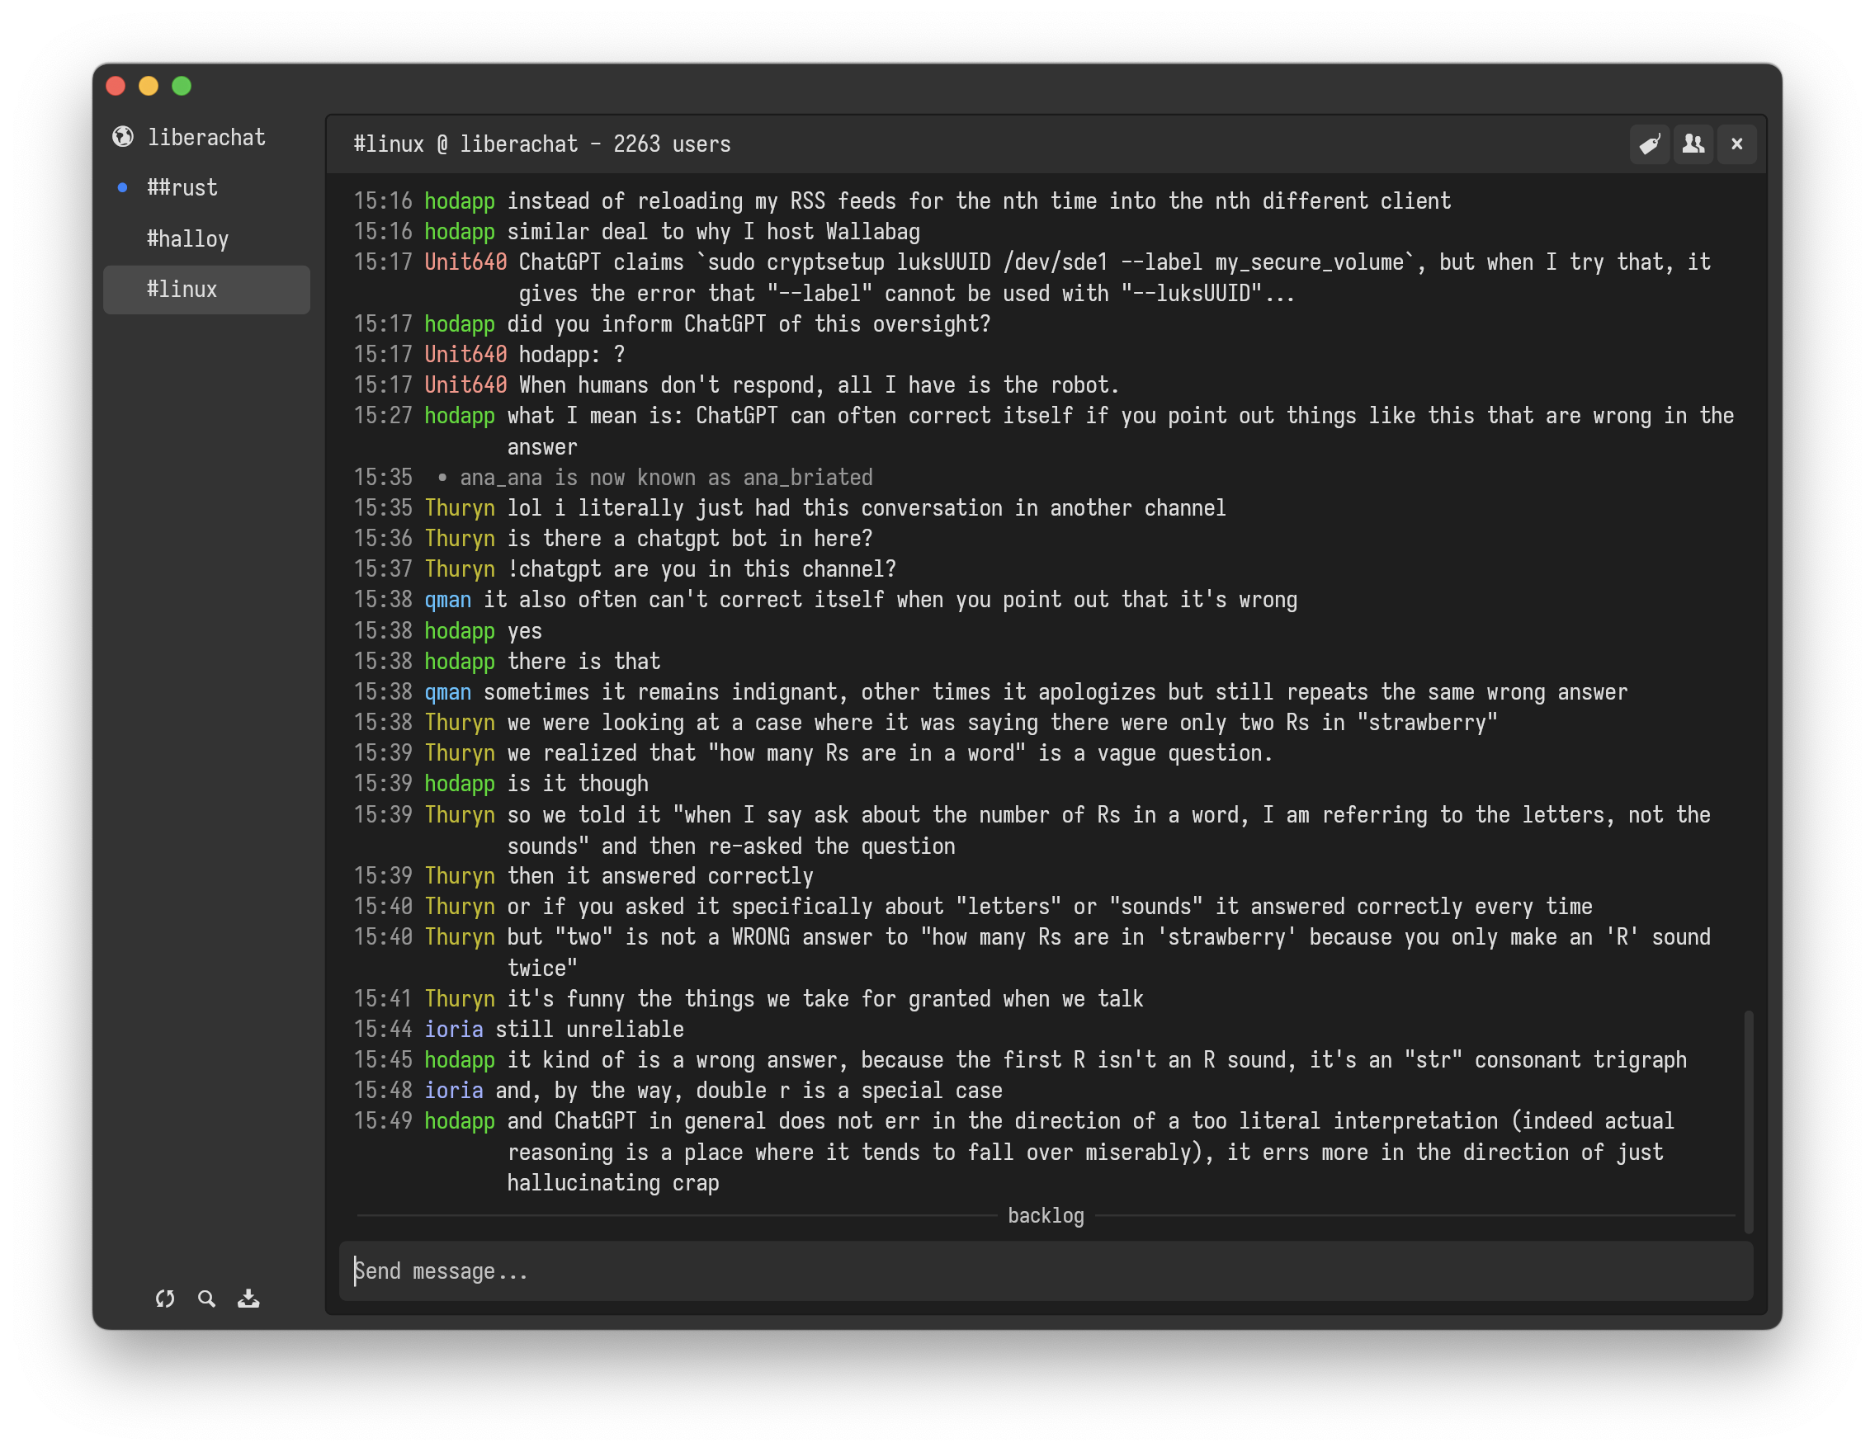Click the unread indicator dot beside ##rust

[x=121, y=187]
